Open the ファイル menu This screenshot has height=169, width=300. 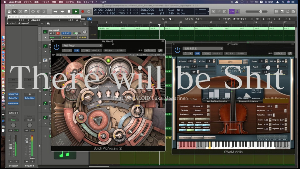[27, 2]
